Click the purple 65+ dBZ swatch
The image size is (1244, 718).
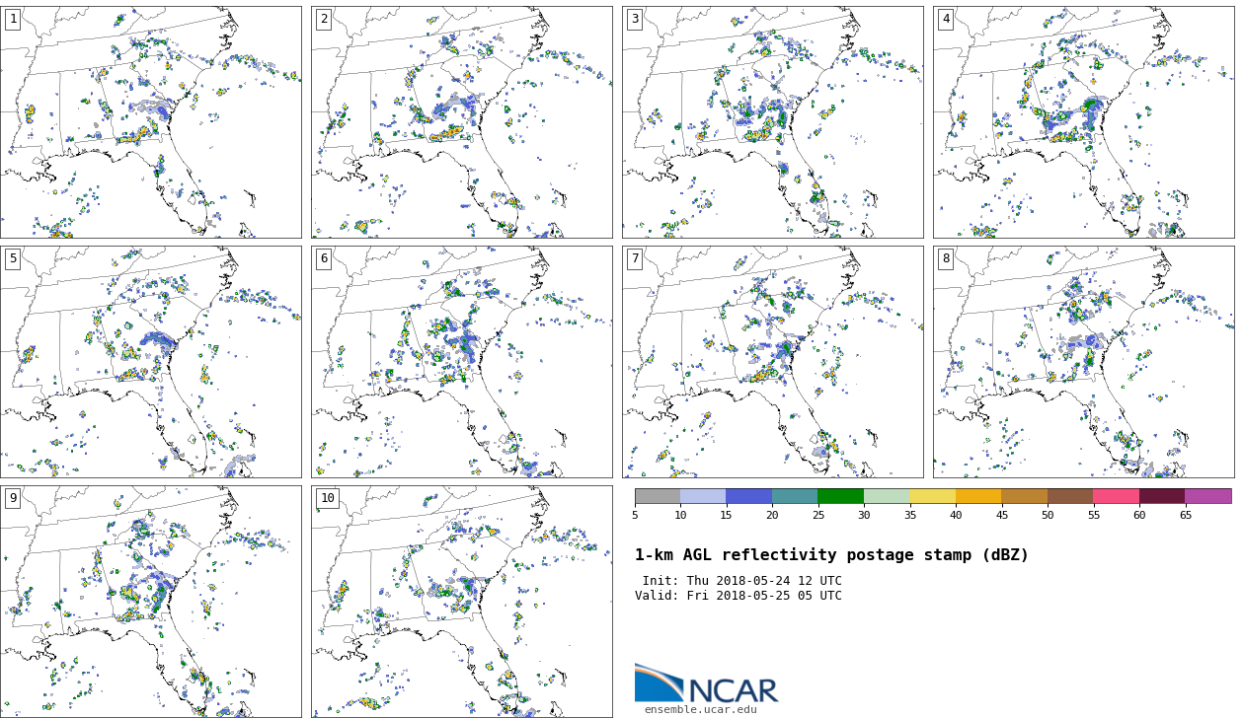(1208, 496)
